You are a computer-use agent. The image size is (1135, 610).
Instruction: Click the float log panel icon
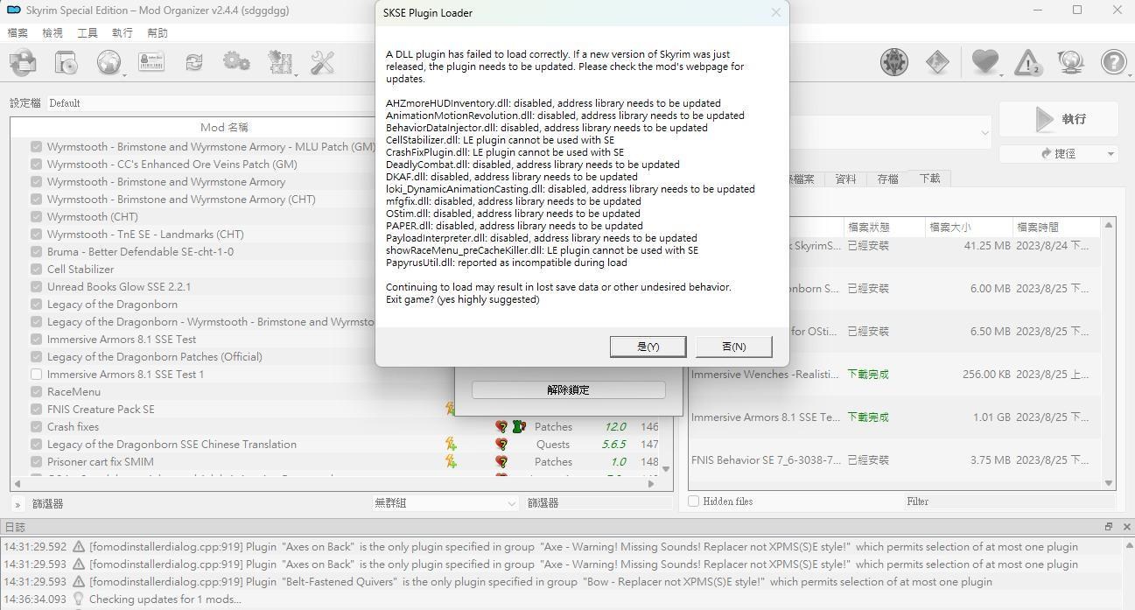(x=1109, y=527)
